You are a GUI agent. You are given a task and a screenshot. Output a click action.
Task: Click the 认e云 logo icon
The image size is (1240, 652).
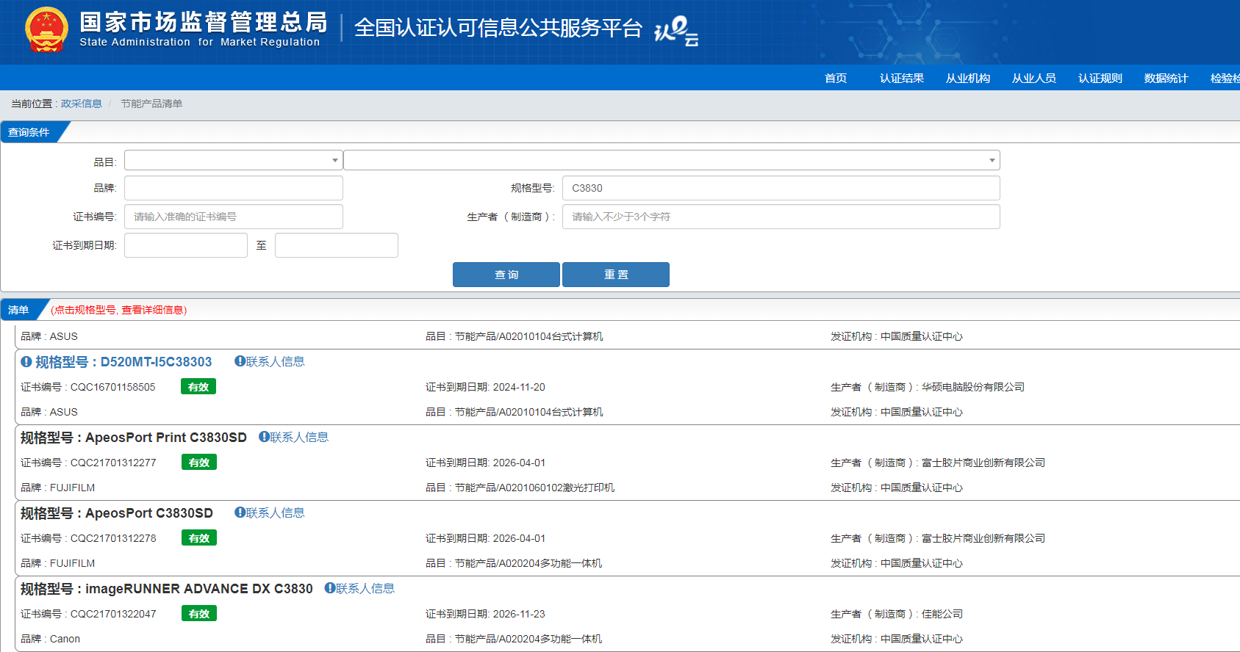[676, 30]
